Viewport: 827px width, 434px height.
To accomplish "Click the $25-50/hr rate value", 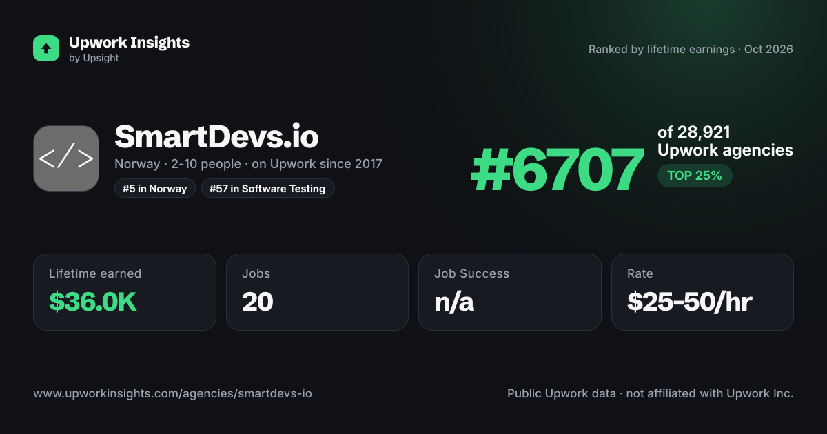I will [689, 302].
